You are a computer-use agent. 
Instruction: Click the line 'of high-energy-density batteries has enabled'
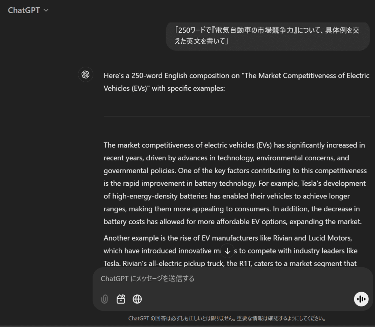tap(227, 196)
